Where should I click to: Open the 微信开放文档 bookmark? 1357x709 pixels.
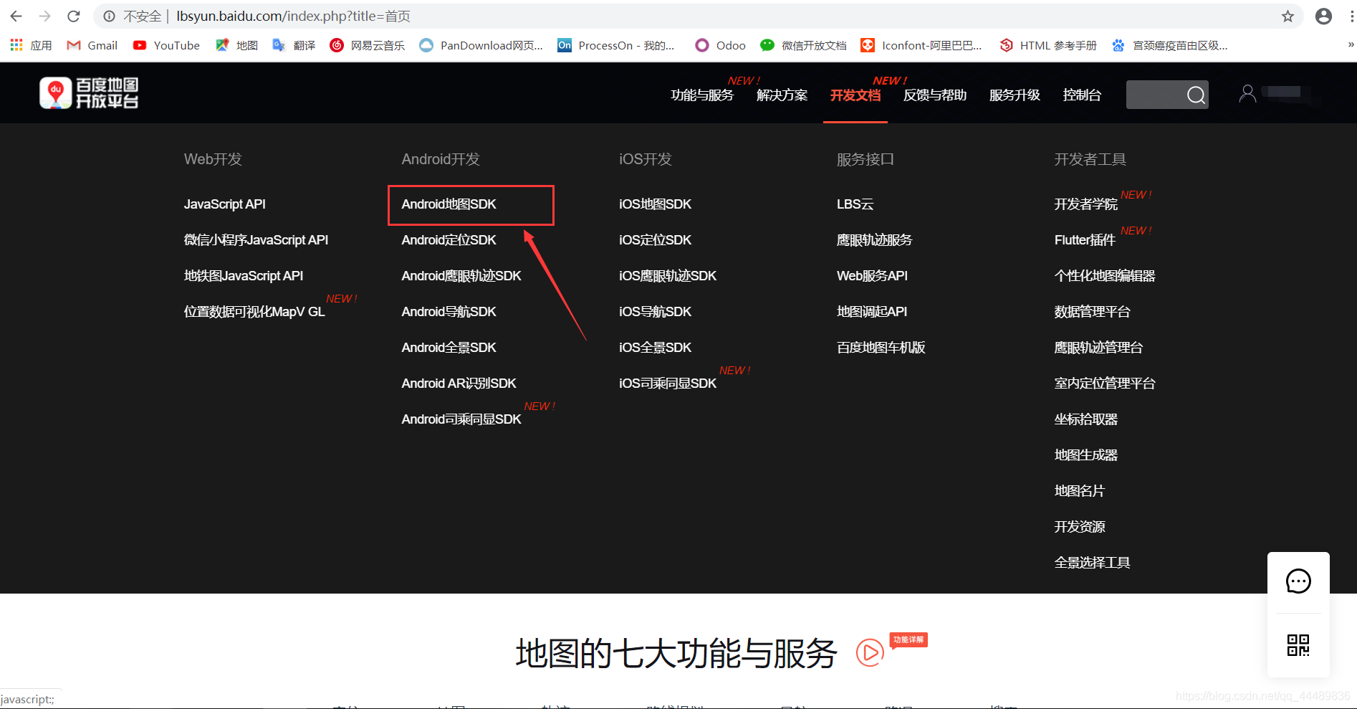click(x=803, y=45)
